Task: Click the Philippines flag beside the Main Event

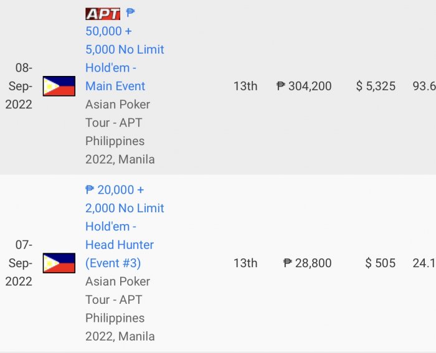Action: pyautogui.click(x=59, y=86)
